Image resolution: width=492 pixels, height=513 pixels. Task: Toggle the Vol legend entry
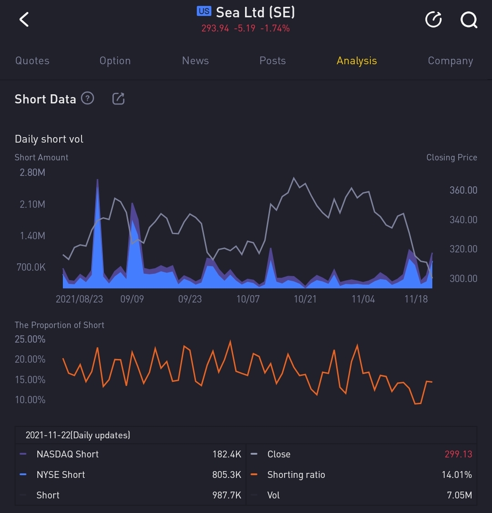coord(273,495)
